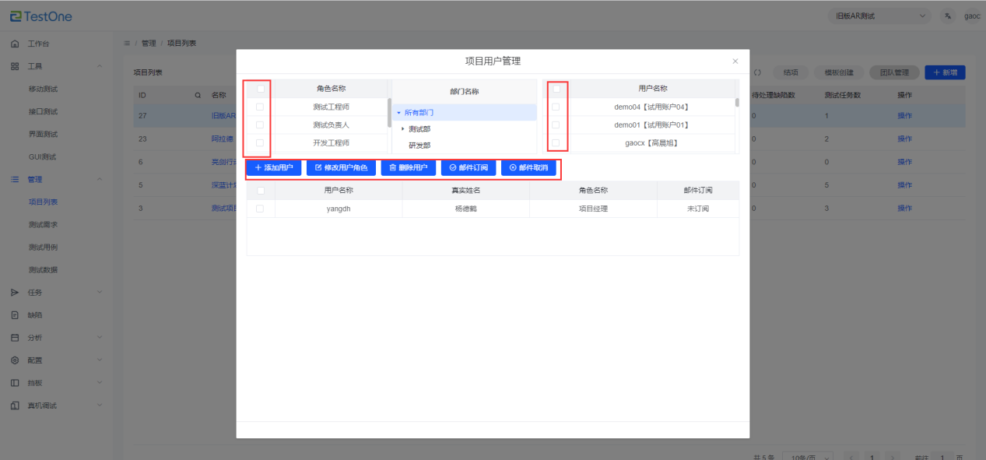Open 测试用例 in the sidebar menu

(x=43, y=248)
